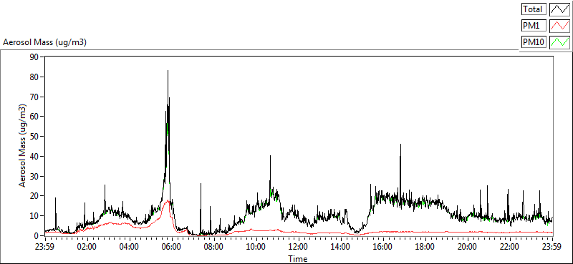Screen dimensions: 573x264
Task: Click the starting 23:59 x-axis time value
Action: click(x=44, y=247)
